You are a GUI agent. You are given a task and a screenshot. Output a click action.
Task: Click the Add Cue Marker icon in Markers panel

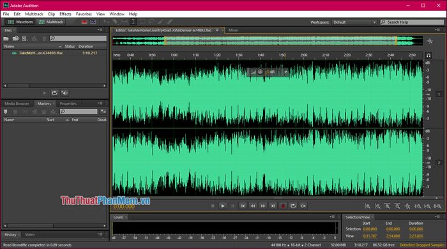coord(5,112)
